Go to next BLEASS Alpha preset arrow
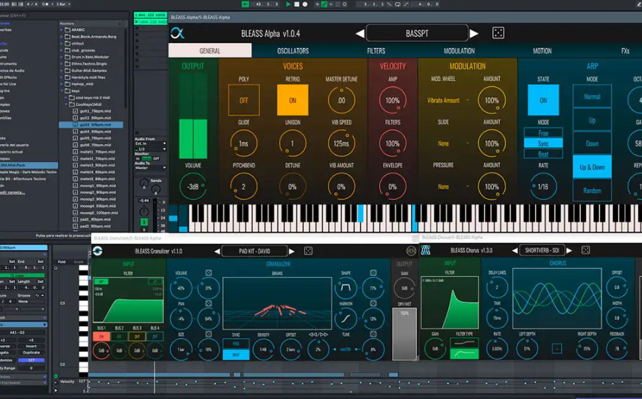 [x=474, y=34]
